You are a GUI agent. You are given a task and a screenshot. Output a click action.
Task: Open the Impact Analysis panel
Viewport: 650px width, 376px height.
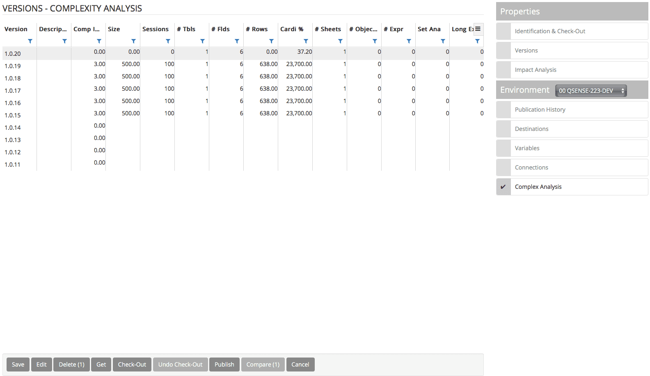tap(536, 70)
